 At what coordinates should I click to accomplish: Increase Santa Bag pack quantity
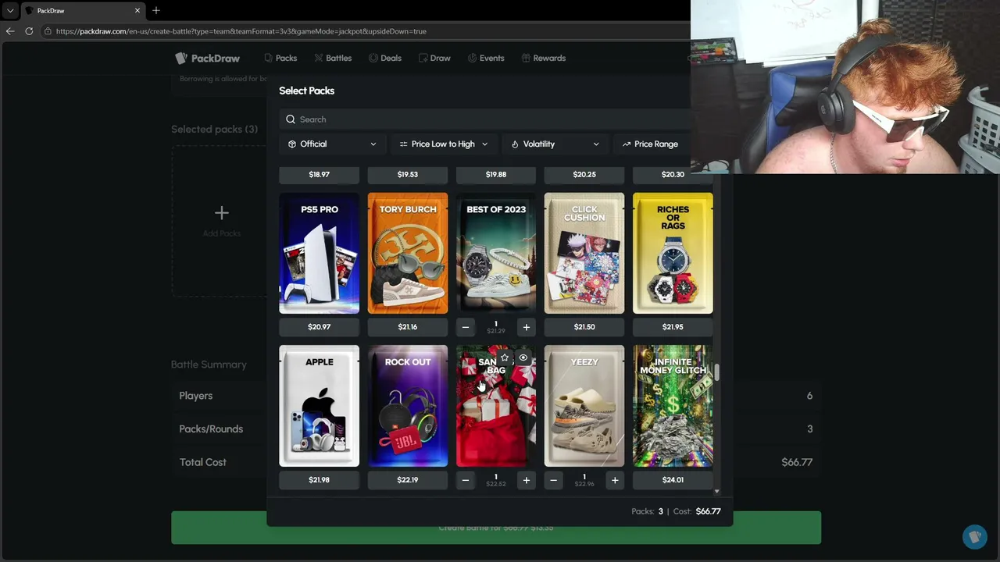coord(527,480)
